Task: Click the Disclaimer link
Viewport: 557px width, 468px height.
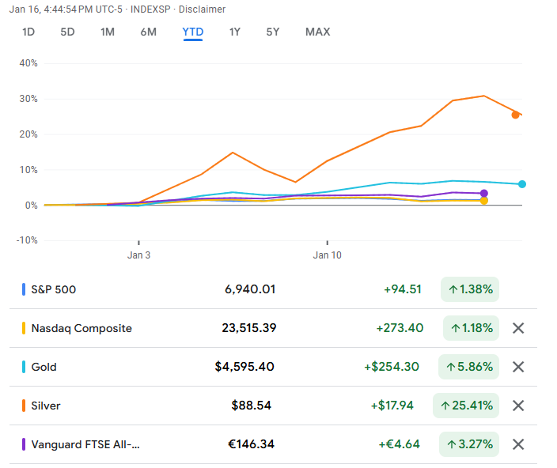Action: 202,9
